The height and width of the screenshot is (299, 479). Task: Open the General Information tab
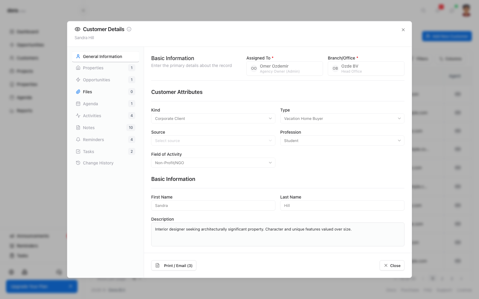coord(105,57)
